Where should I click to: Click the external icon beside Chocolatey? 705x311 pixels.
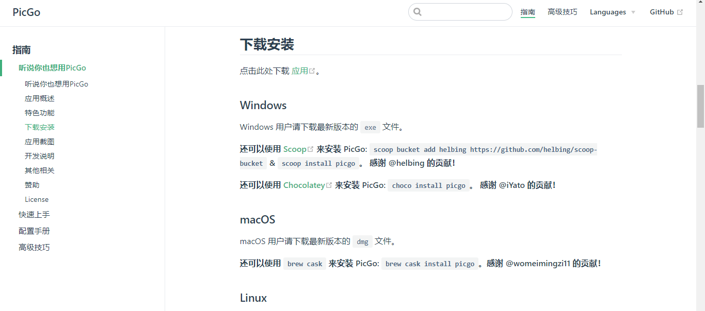click(x=329, y=185)
